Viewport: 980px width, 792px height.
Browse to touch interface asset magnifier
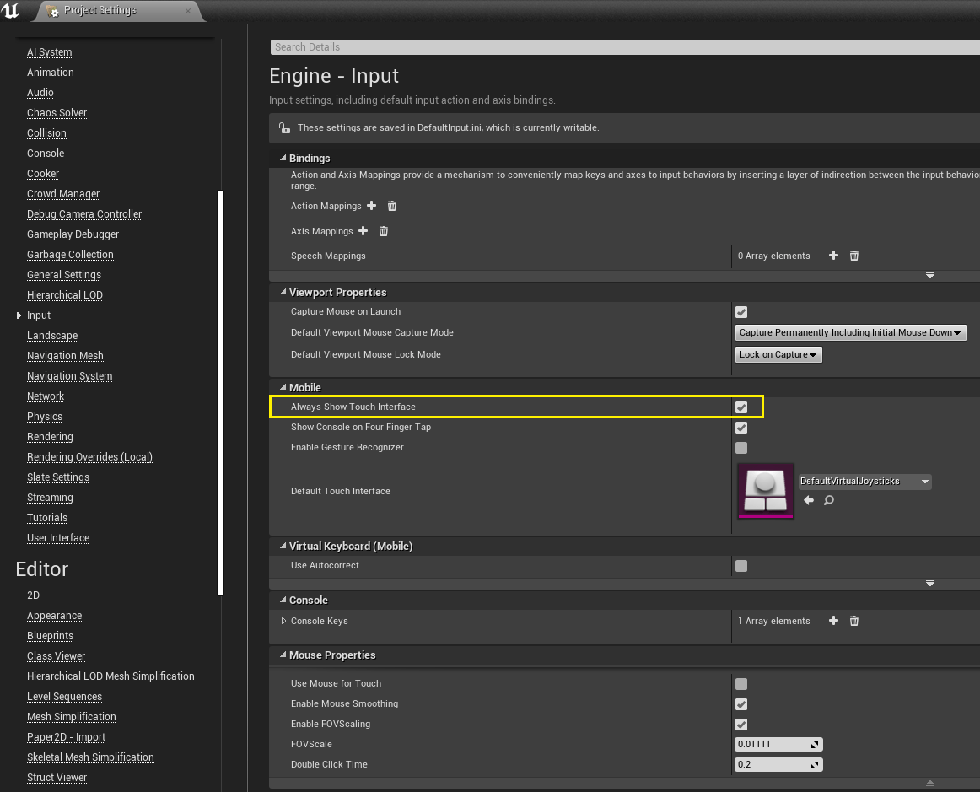pos(829,500)
